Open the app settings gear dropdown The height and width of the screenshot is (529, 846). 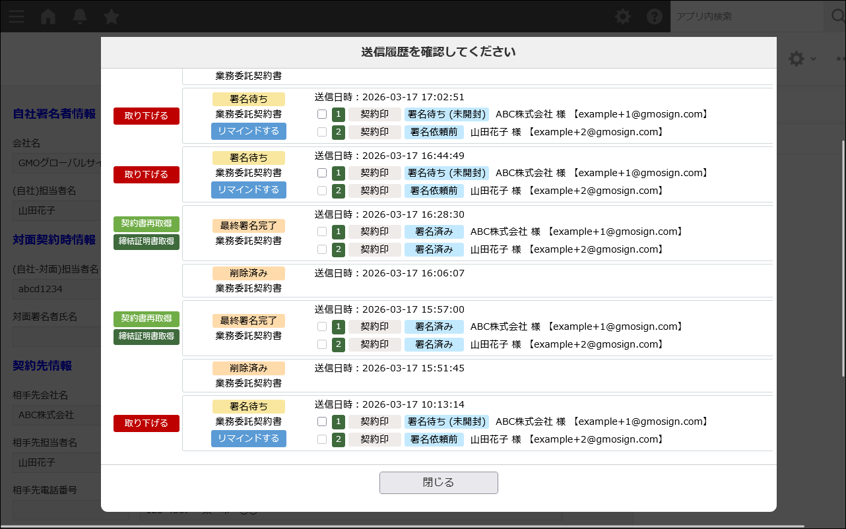(x=801, y=59)
